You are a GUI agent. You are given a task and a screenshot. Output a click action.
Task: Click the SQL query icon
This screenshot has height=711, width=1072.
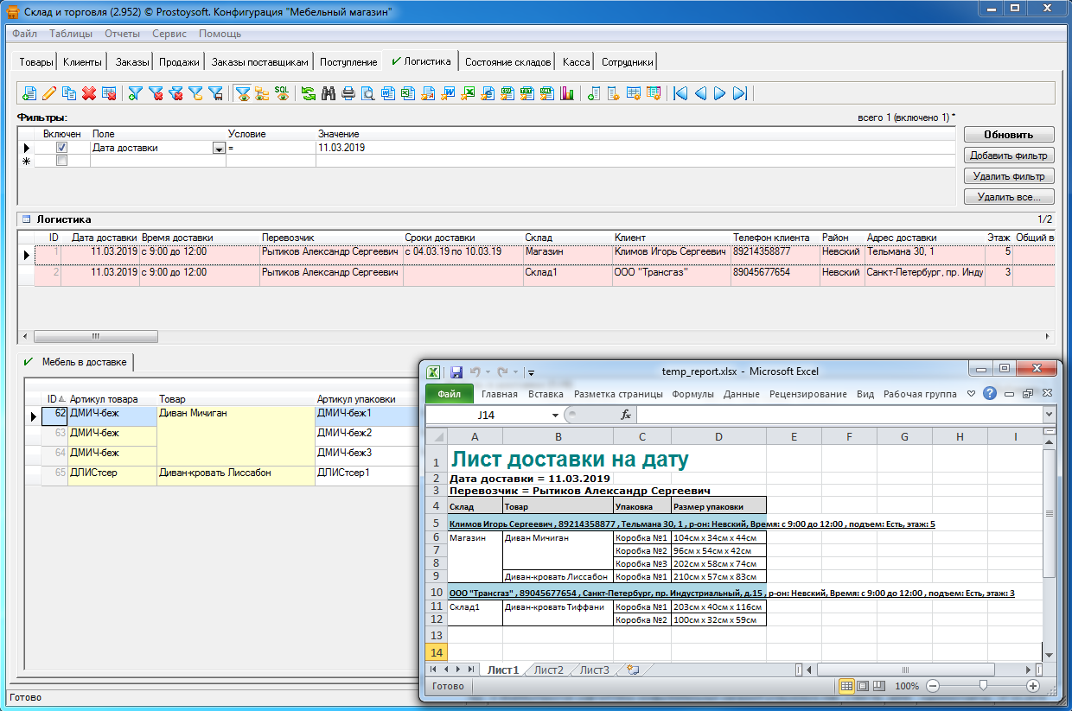282,92
